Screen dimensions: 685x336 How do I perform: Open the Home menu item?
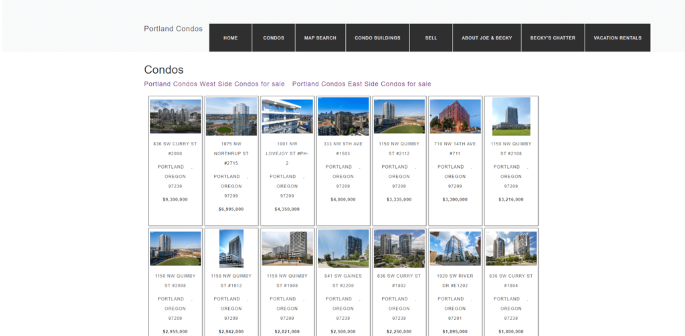coord(230,38)
